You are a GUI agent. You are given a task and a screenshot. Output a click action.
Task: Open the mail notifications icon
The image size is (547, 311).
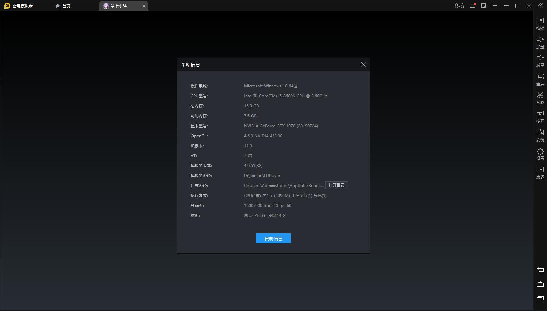pyautogui.click(x=472, y=6)
